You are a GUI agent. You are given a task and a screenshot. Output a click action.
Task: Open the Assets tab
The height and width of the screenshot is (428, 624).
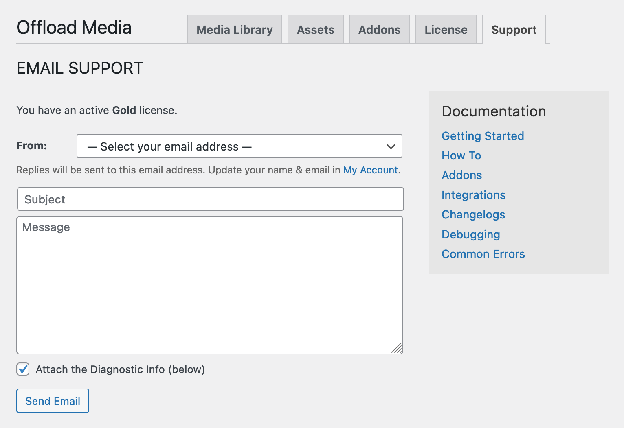[x=316, y=29]
